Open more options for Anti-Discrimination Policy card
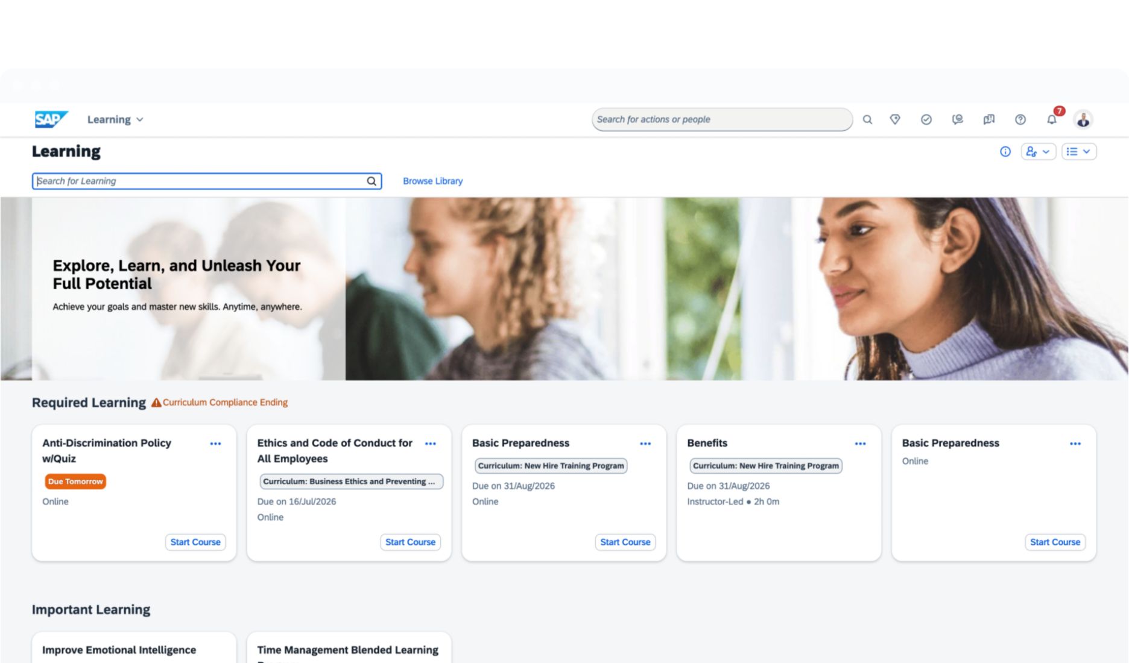 215,444
